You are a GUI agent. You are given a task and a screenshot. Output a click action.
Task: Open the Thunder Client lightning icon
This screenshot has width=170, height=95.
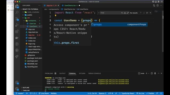coord(17,50)
